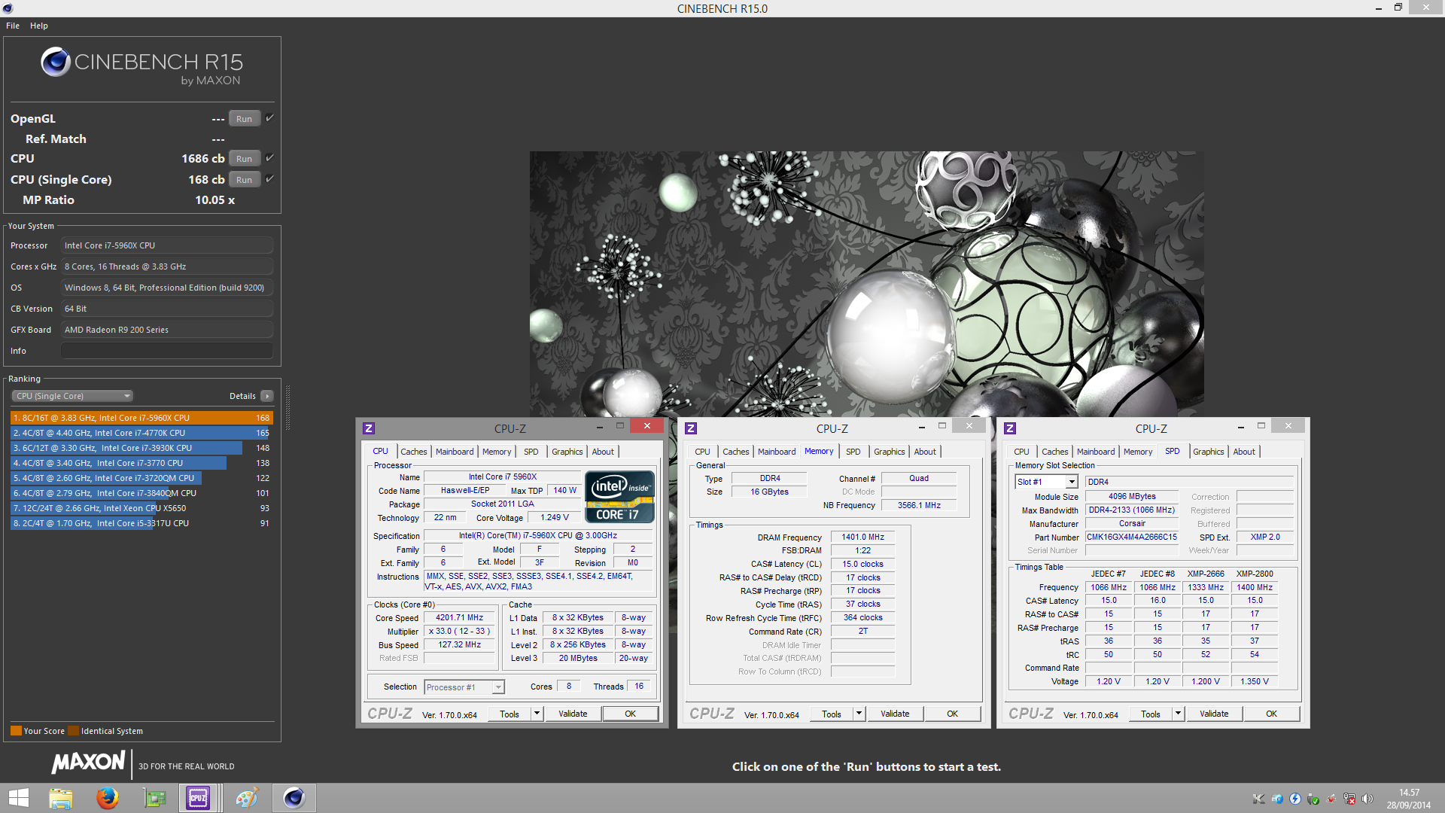Click Tools button in SPD CPU-Z window

pos(1151,714)
